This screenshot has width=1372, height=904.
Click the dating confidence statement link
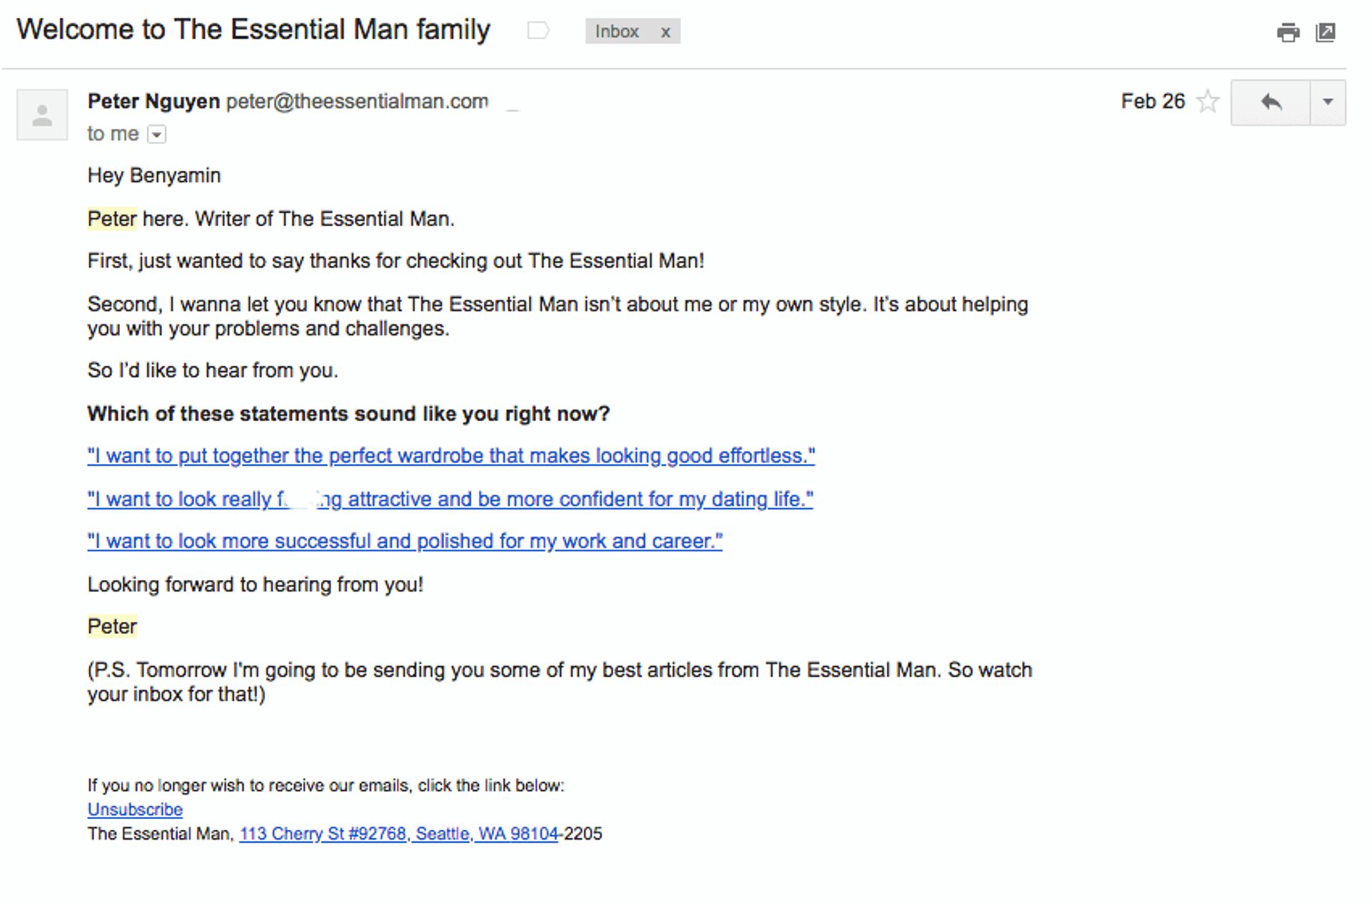point(450,499)
